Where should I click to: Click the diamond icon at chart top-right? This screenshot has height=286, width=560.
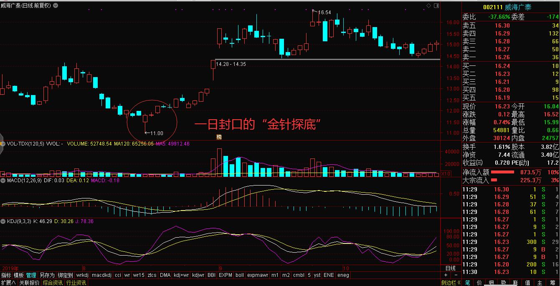(x=428, y=5)
